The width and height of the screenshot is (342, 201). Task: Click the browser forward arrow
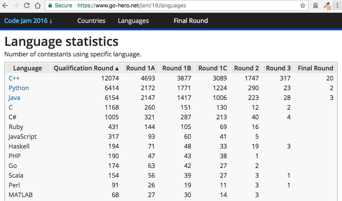pos(16,5)
